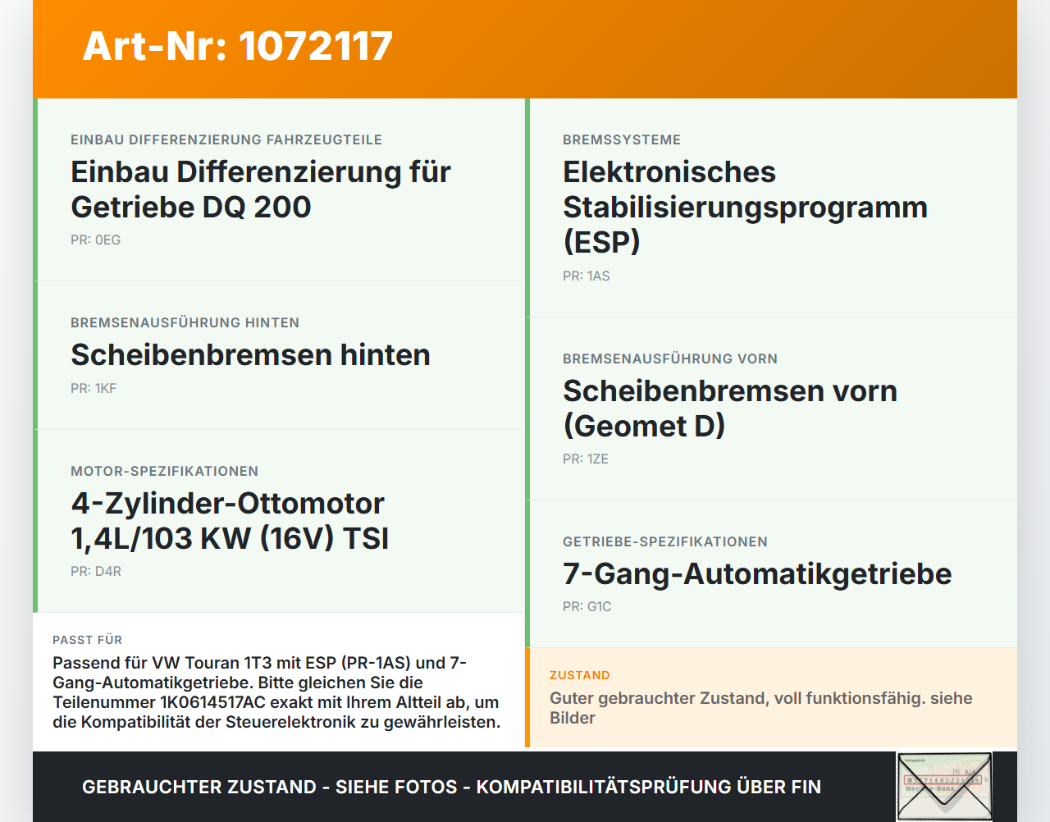Select the Elektronisches Stabilisierungsprogramm (ESP) title
The height and width of the screenshot is (822, 1050).
tap(745, 207)
